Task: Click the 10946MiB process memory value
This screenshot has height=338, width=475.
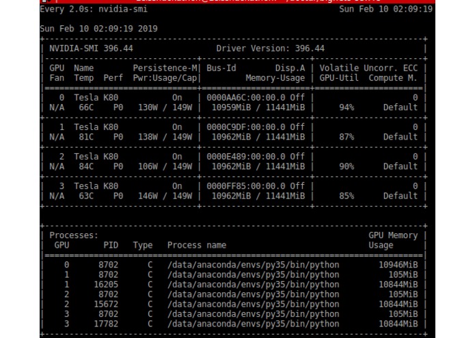Action: click(x=398, y=265)
